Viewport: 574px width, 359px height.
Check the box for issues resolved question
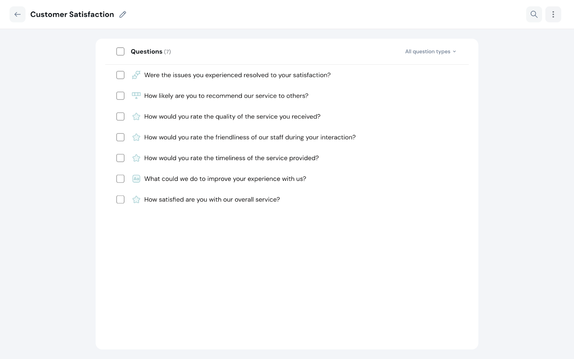121,75
